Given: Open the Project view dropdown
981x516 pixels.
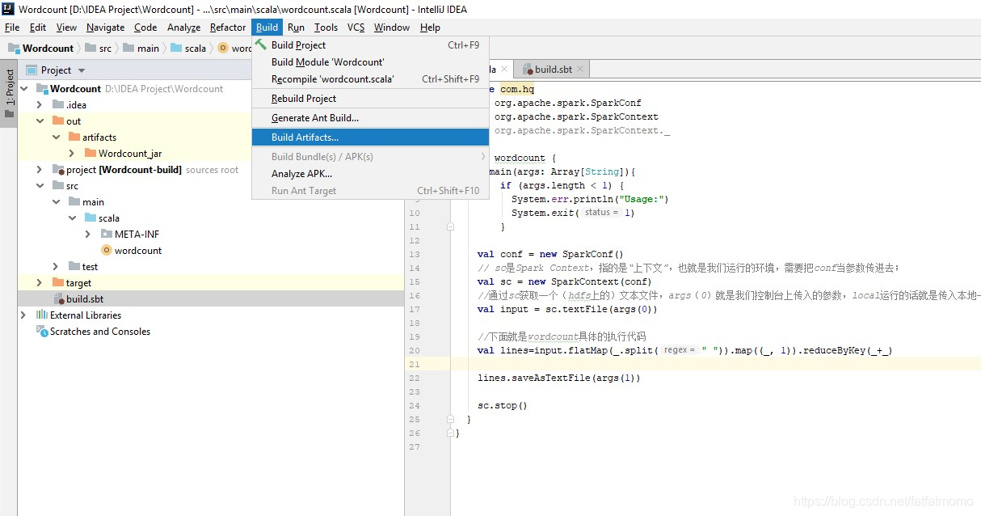Looking at the screenshot, I should [x=82, y=70].
